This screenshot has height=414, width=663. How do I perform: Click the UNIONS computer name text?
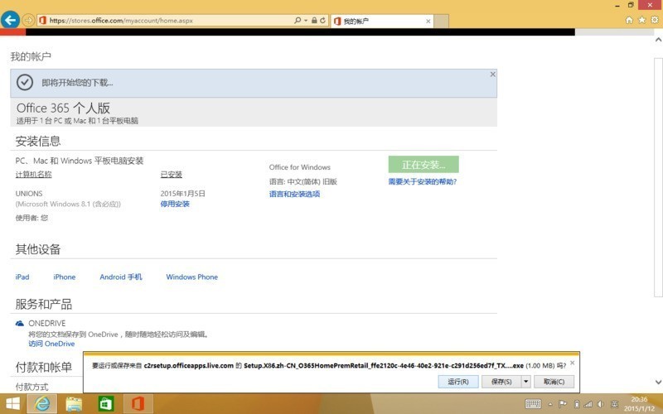click(x=29, y=194)
